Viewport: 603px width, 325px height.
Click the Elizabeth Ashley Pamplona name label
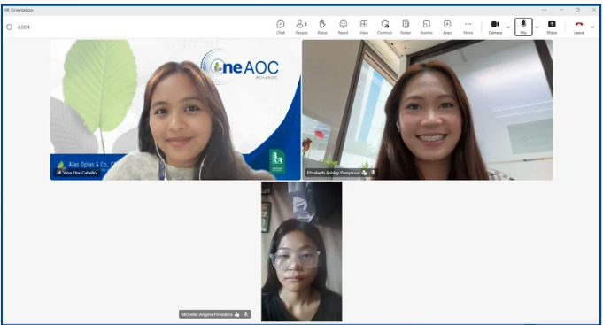point(334,173)
